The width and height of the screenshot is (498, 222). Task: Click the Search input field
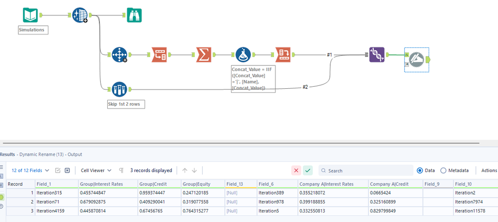point(366,171)
